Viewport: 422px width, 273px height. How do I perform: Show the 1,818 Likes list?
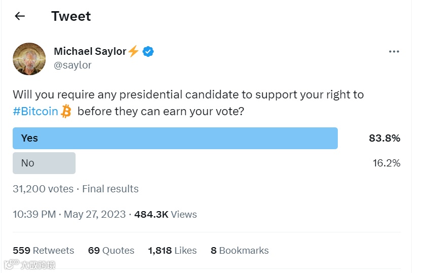(x=172, y=250)
